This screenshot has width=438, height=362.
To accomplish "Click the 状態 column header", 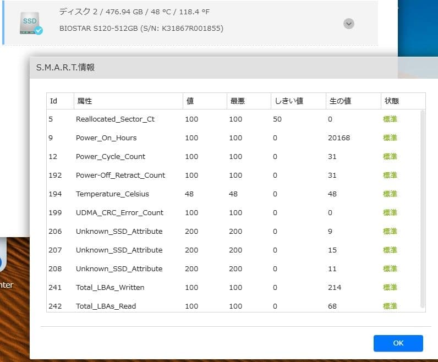I will pyautogui.click(x=391, y=101).
